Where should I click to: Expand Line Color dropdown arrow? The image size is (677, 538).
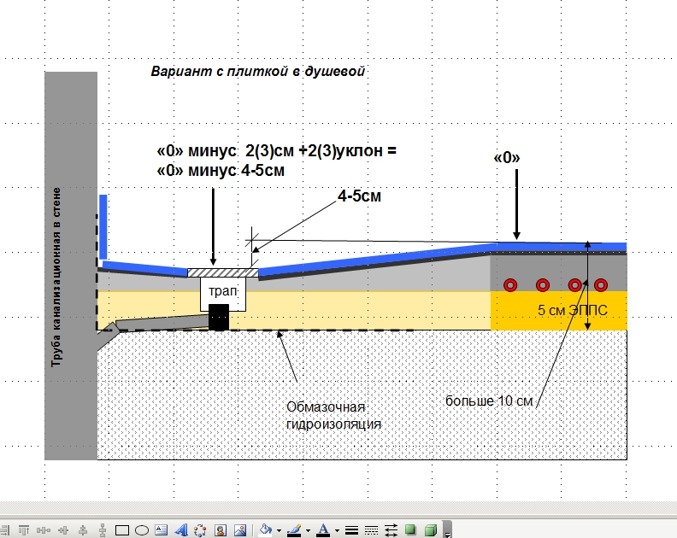[308, 530]
